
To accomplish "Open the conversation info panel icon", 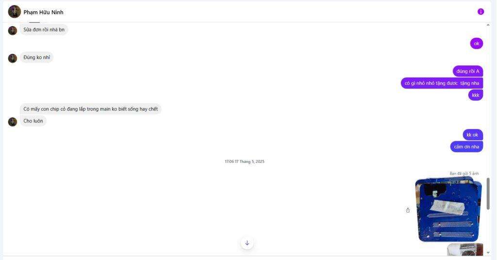I will pyautogui.click(x=480, y=12).
